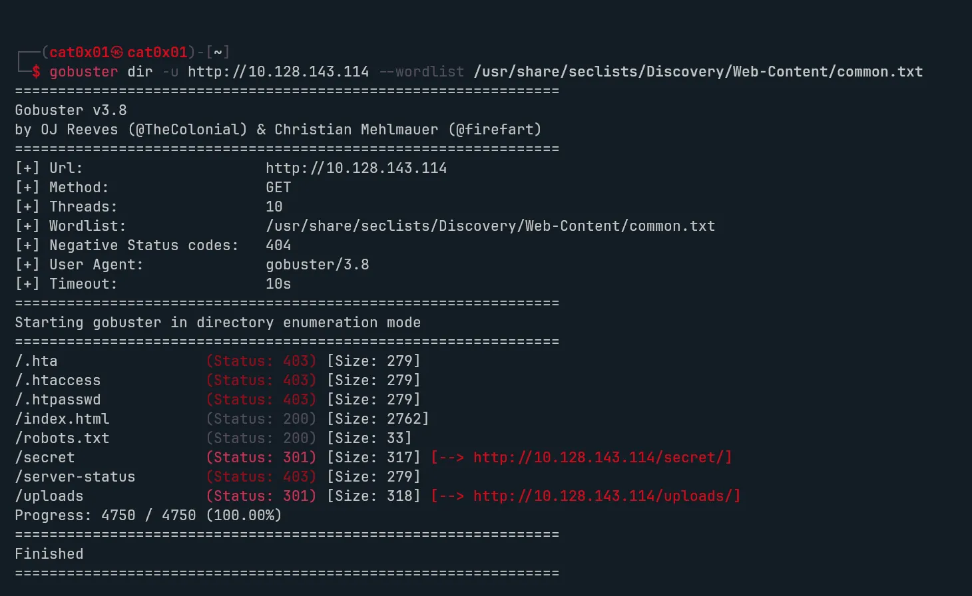Open the redirect link to /uploads/
Viewport: 972px width, 596px height.
click(x=606, y=496)
